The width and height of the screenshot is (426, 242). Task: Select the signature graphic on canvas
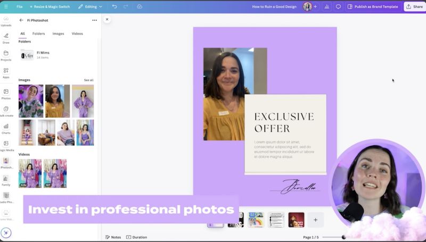[x=296, y=187]
